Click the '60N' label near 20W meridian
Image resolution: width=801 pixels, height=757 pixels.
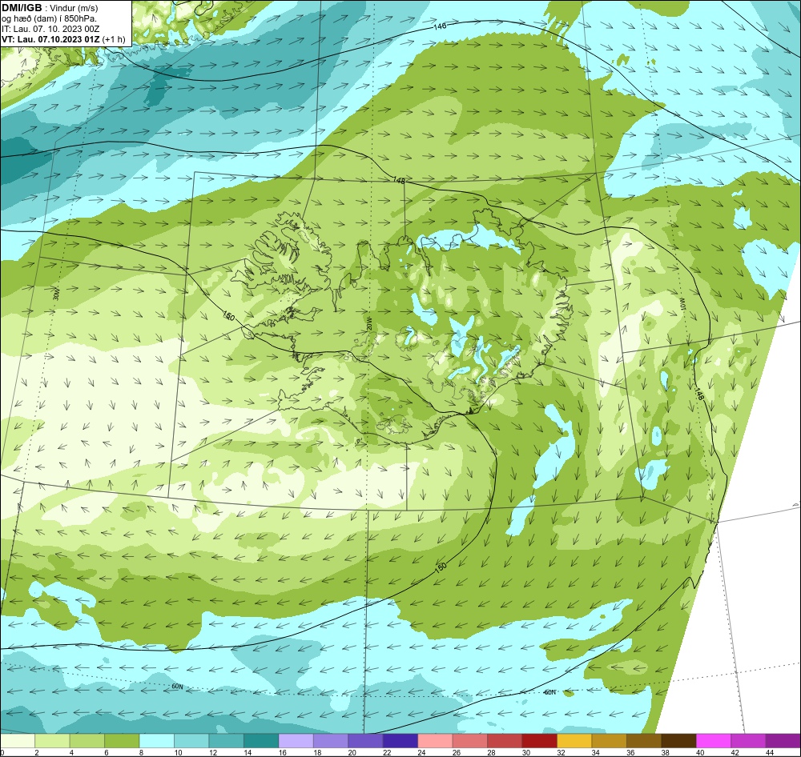click(x=177, y=687)
